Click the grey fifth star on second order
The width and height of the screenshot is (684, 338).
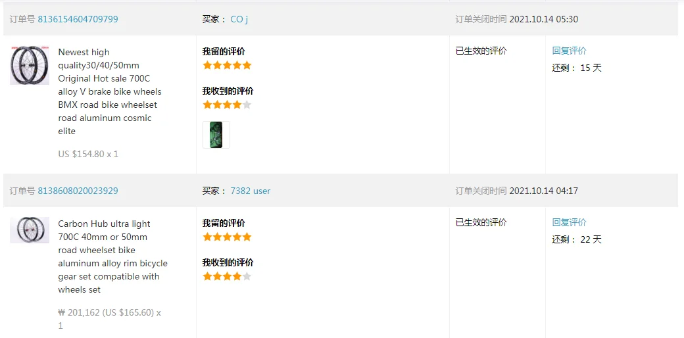tap(247, 276)
